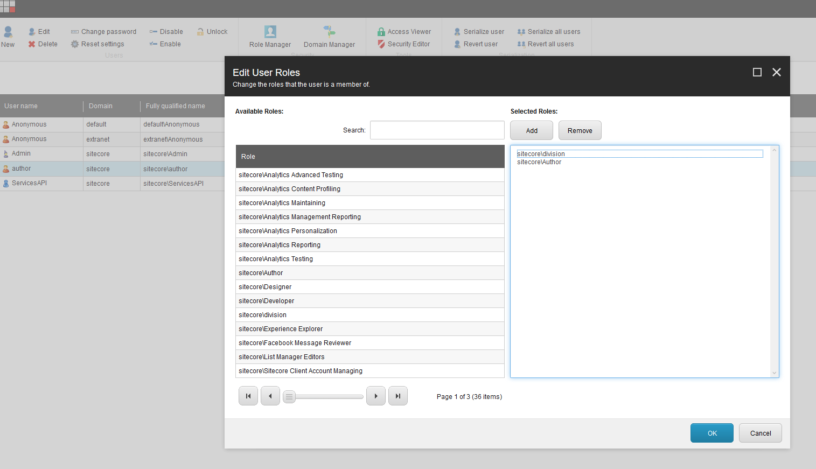816x469 pixels.
Task: Click Selected Roles scrollbar up arrow
Action: point(775,150)
